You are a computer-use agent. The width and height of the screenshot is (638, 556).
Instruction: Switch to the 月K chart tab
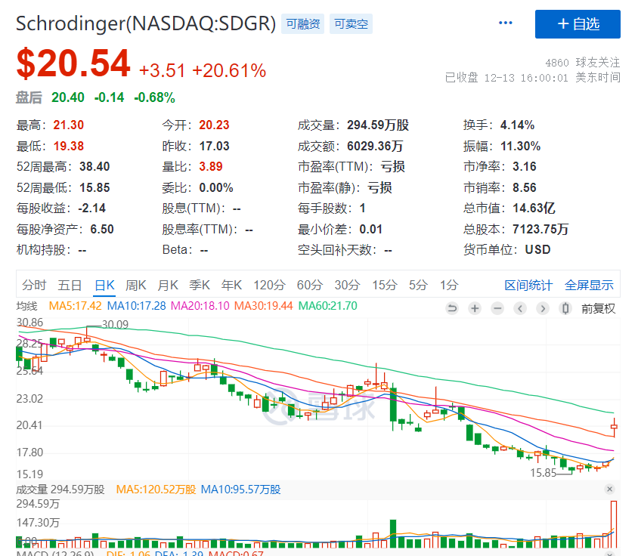click(168, 285)
